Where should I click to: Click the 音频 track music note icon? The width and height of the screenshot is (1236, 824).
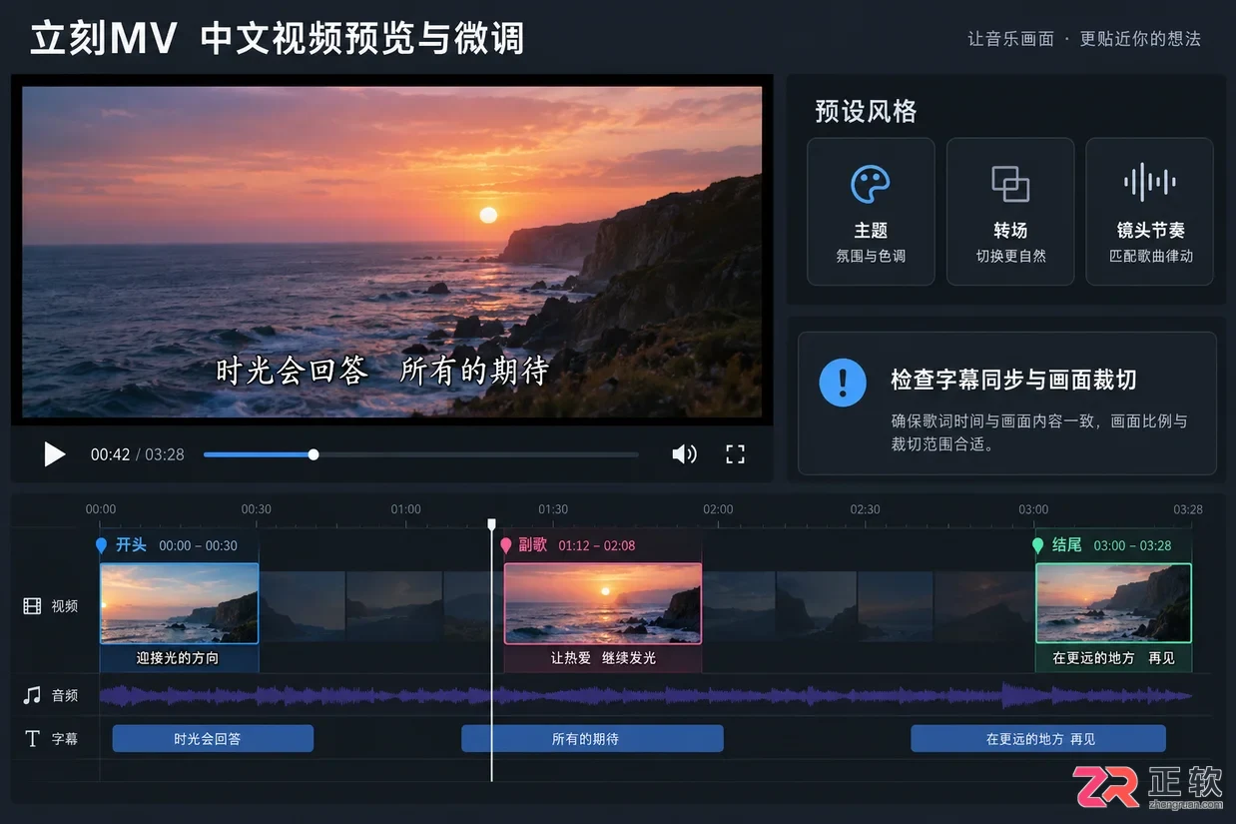tap(33, 695)
